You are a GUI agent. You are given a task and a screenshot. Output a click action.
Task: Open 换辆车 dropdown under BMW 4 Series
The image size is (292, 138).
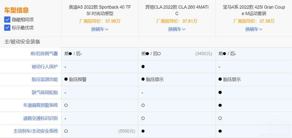[254, 29]
